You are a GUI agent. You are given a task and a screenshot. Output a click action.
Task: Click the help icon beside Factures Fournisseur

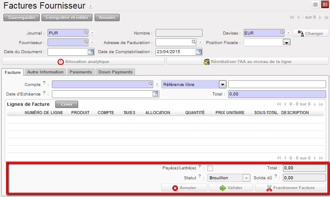[x=90, y=7]
